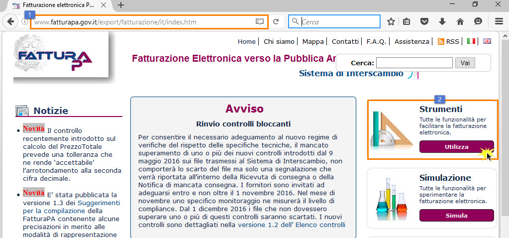Click the Simula button under Simulazione

point(456,216)
